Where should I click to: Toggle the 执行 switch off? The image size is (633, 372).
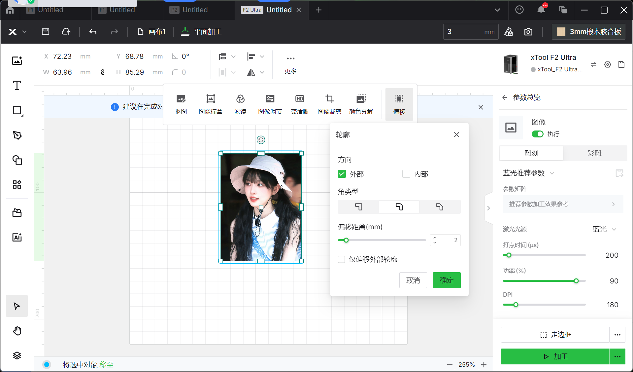(x=537, y=134)
